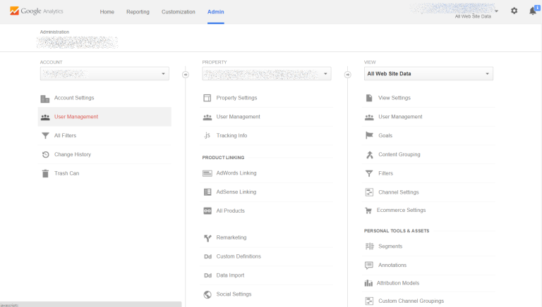The image size is (542, 307).
Task: Click the Attribution Models bar chart icon
Action: pos(368,283)
